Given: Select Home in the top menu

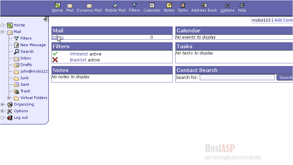Looking at the screenshot, I should [x=57, y=10].
